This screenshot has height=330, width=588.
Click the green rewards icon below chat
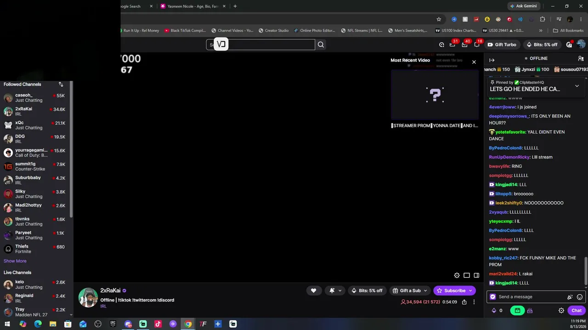point(517,310)
